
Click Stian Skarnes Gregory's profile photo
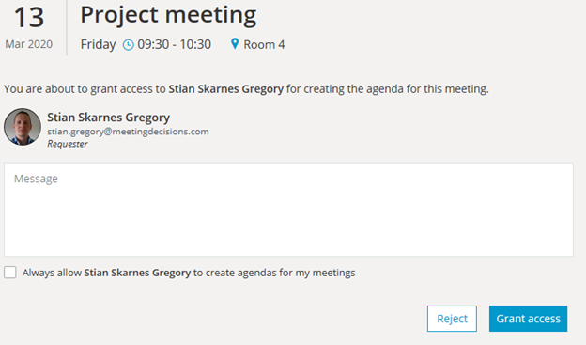(23, 127)
